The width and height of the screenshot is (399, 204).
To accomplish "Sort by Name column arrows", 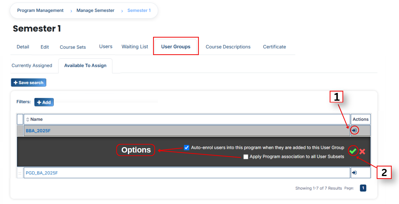I will (x=28, y=119).
